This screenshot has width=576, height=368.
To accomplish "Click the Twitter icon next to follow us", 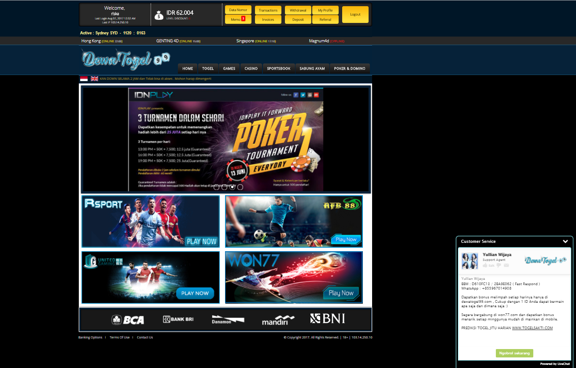I will [303, 95].
